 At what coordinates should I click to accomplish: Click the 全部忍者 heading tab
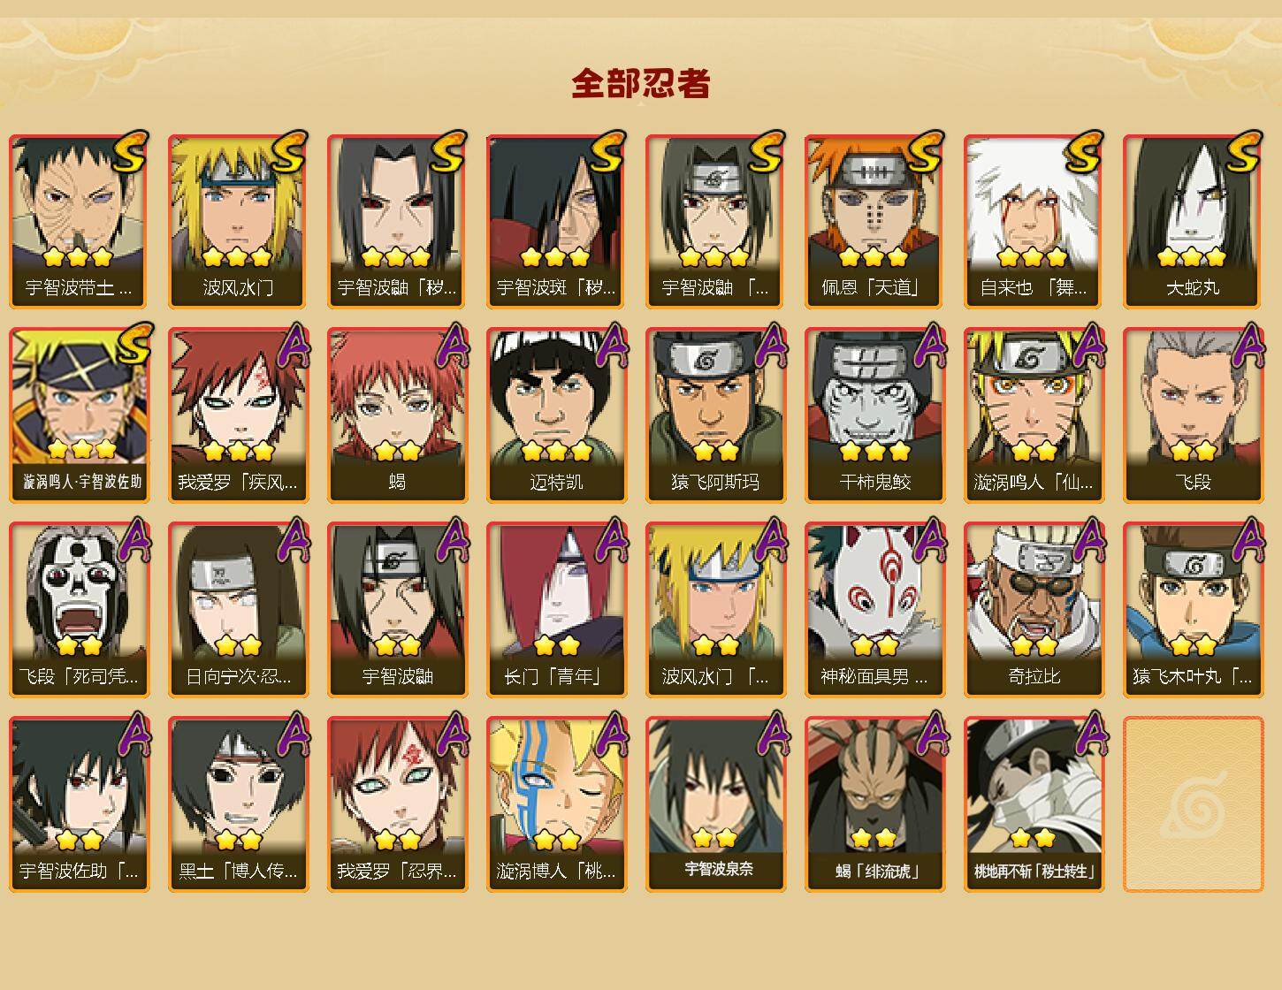click(641, 84)
